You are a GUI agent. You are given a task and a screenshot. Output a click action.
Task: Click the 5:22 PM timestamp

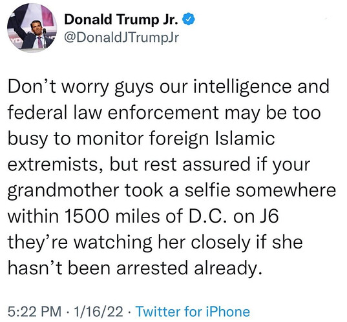pyautogui.click(x=34, y=312)
